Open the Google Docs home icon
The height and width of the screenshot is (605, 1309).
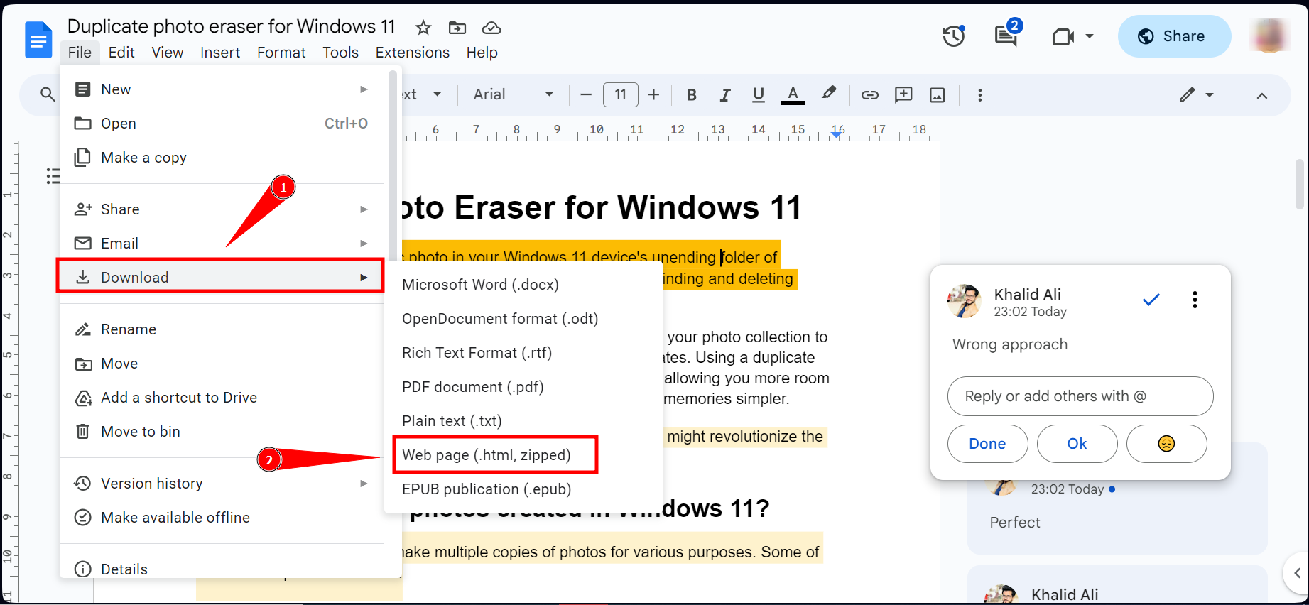tap(38, 40)
